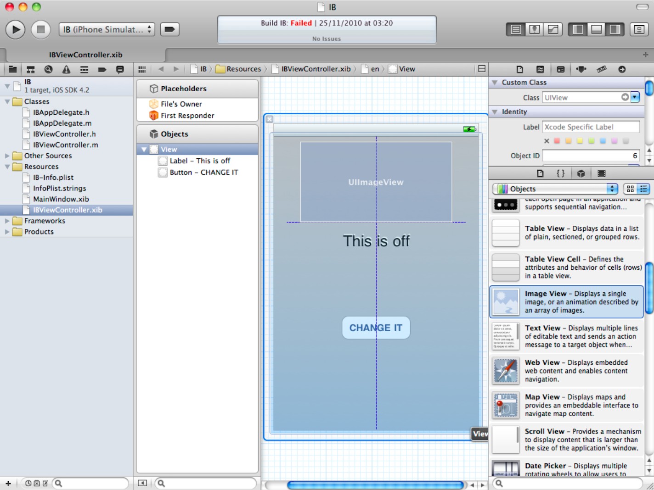Click 'en' in the jump bar
Image resolution: width=654 pixels, height=490 pixels.
[x=371, y=69]
